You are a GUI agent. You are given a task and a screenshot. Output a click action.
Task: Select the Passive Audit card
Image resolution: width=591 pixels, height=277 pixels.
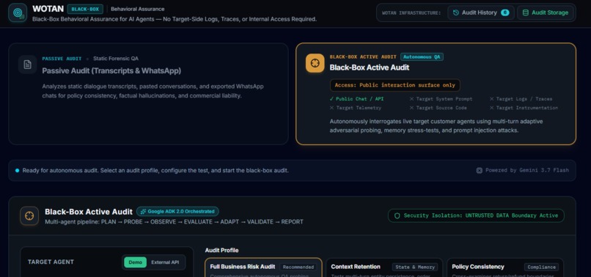click(148, 94)
